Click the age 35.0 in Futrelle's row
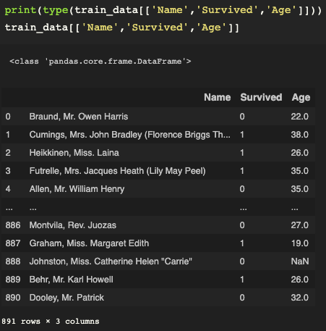326x331 pixels. pyautogui.click(x=300, y=171)
